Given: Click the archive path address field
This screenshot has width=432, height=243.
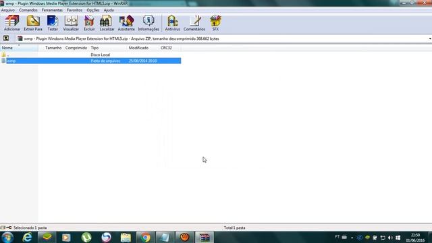Looking at the screenshot, I should pyautogui.click(x=222, y=38).
